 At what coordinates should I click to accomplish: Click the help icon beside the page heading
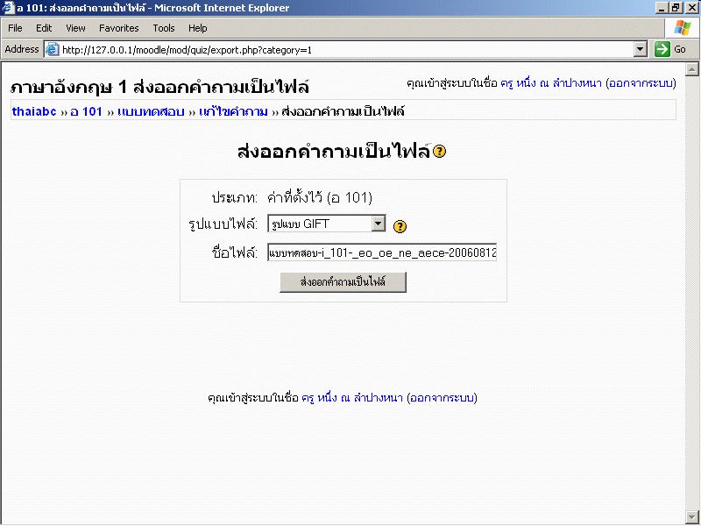tap(440, 152)
